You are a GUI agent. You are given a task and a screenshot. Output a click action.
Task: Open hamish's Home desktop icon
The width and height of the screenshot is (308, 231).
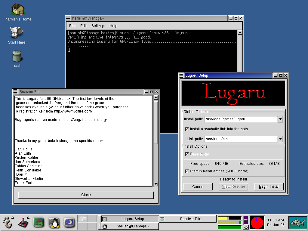tap(18, 12)
